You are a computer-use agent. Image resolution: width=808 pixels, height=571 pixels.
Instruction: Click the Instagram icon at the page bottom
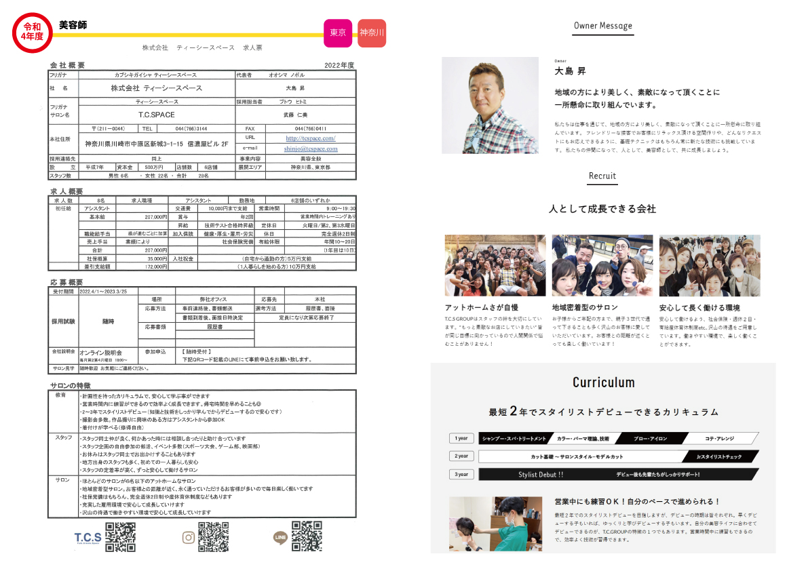[x=189, y=538]
